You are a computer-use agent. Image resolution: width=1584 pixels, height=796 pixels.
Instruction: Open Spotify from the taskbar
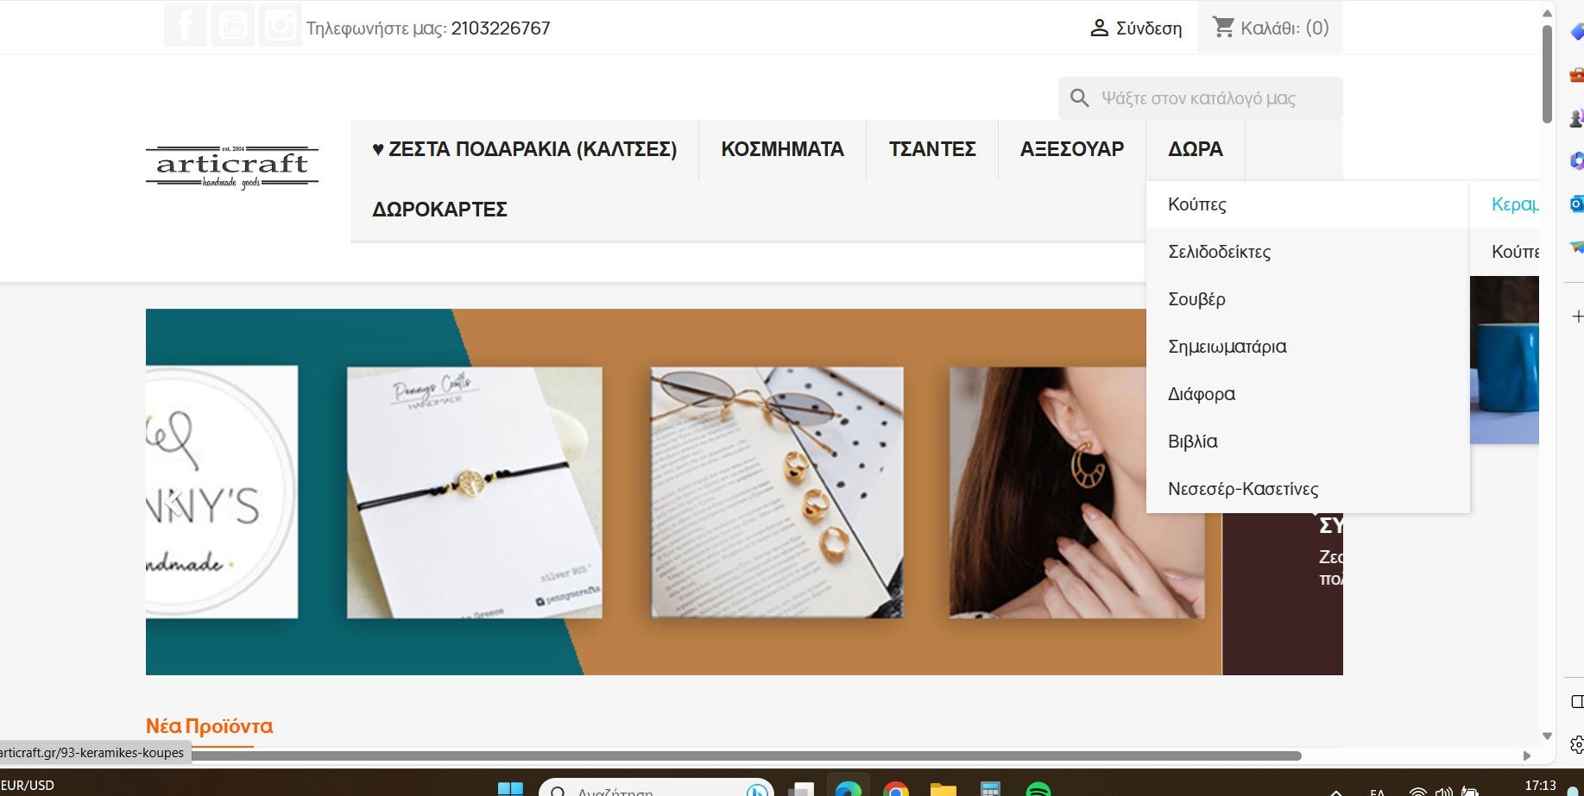click(x=1038, y=789)
